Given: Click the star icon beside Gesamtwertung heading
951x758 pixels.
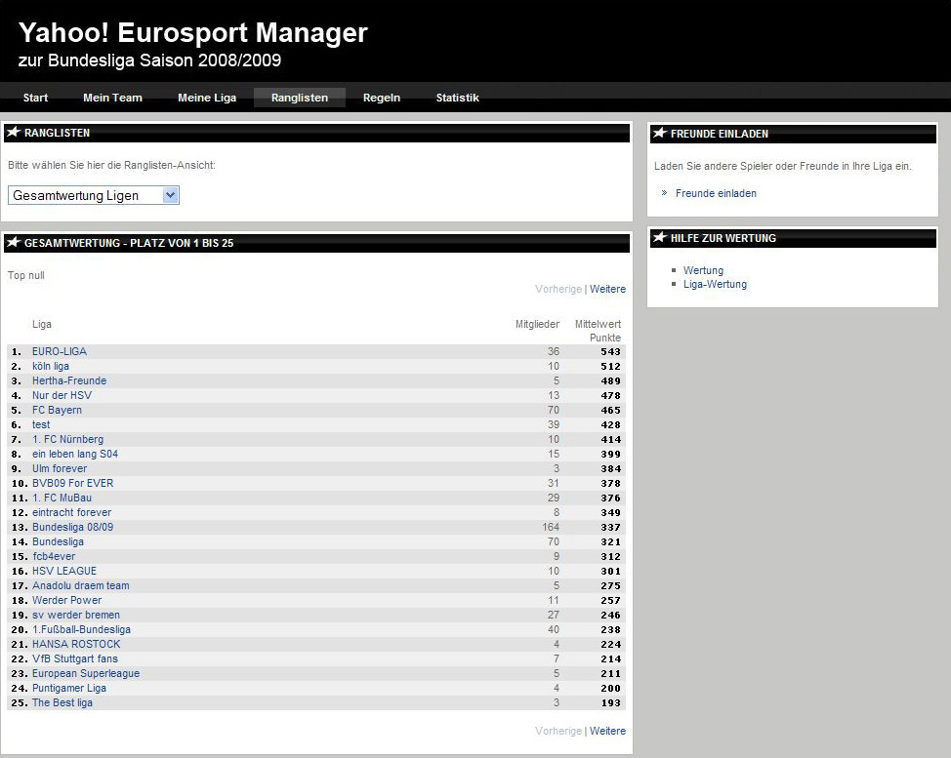Looking at the screenshot, I should [14, 242].
